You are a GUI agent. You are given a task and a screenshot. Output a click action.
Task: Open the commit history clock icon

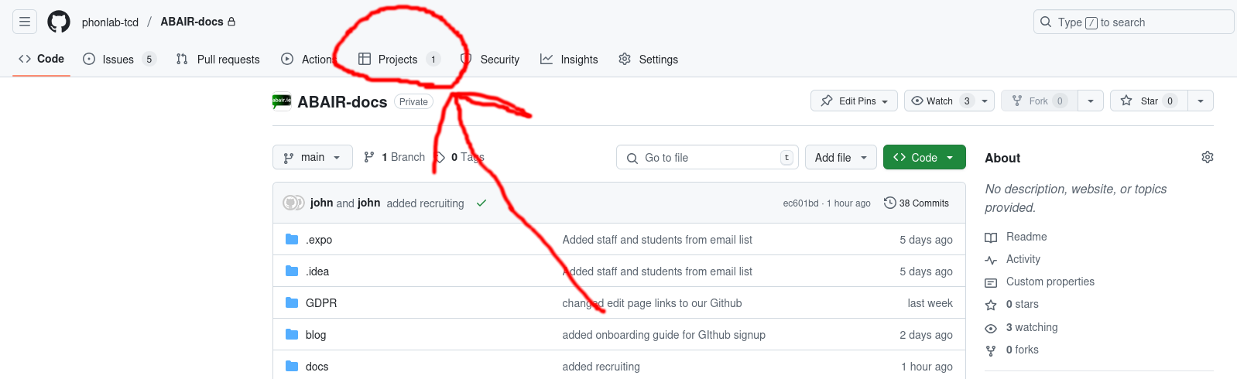(x=890, y=203)
